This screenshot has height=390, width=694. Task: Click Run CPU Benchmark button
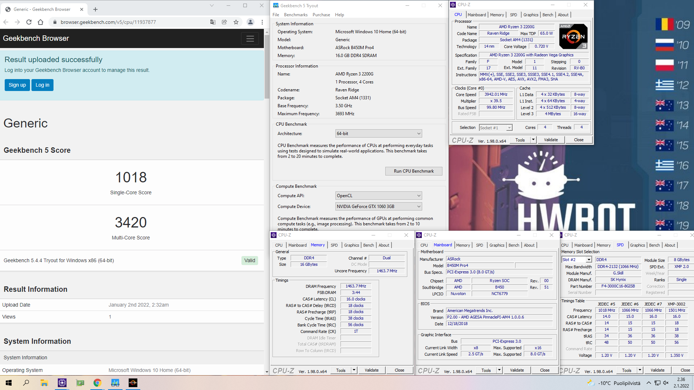414,171
